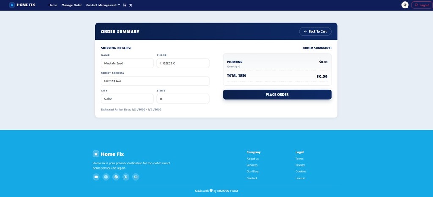This screenshot has width=433, height=197.
Task: Click the footer Home Fix title text
Action: (x=112, y=154)
